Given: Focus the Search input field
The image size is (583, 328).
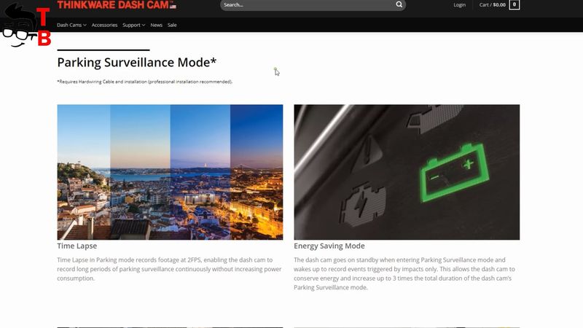Looking at the screenshot, I should (308, 5).
